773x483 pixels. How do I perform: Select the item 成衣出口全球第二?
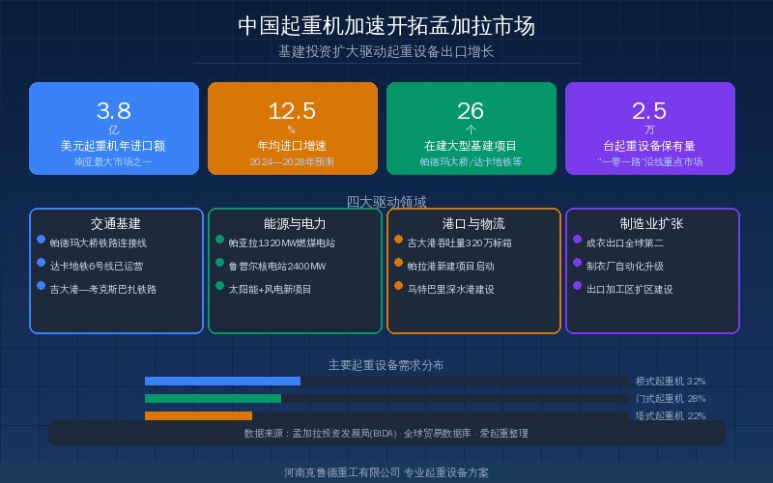(x=624, y=243)
